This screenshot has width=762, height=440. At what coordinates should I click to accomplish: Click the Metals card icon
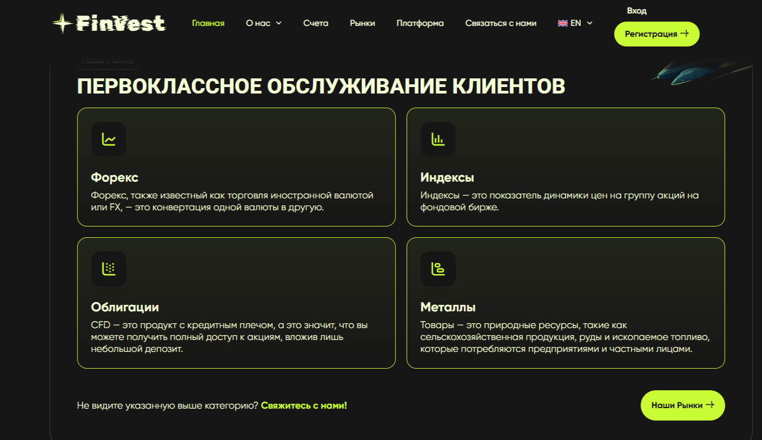438,269
